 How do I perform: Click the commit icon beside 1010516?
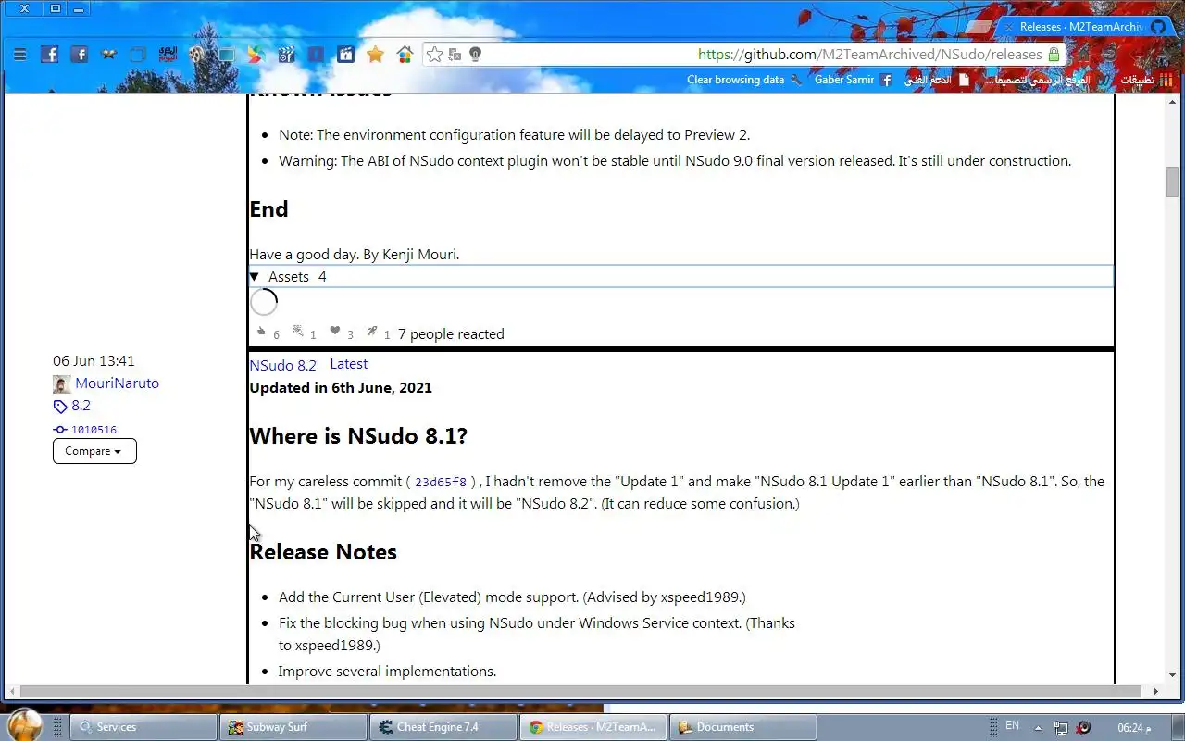point(60,430)
